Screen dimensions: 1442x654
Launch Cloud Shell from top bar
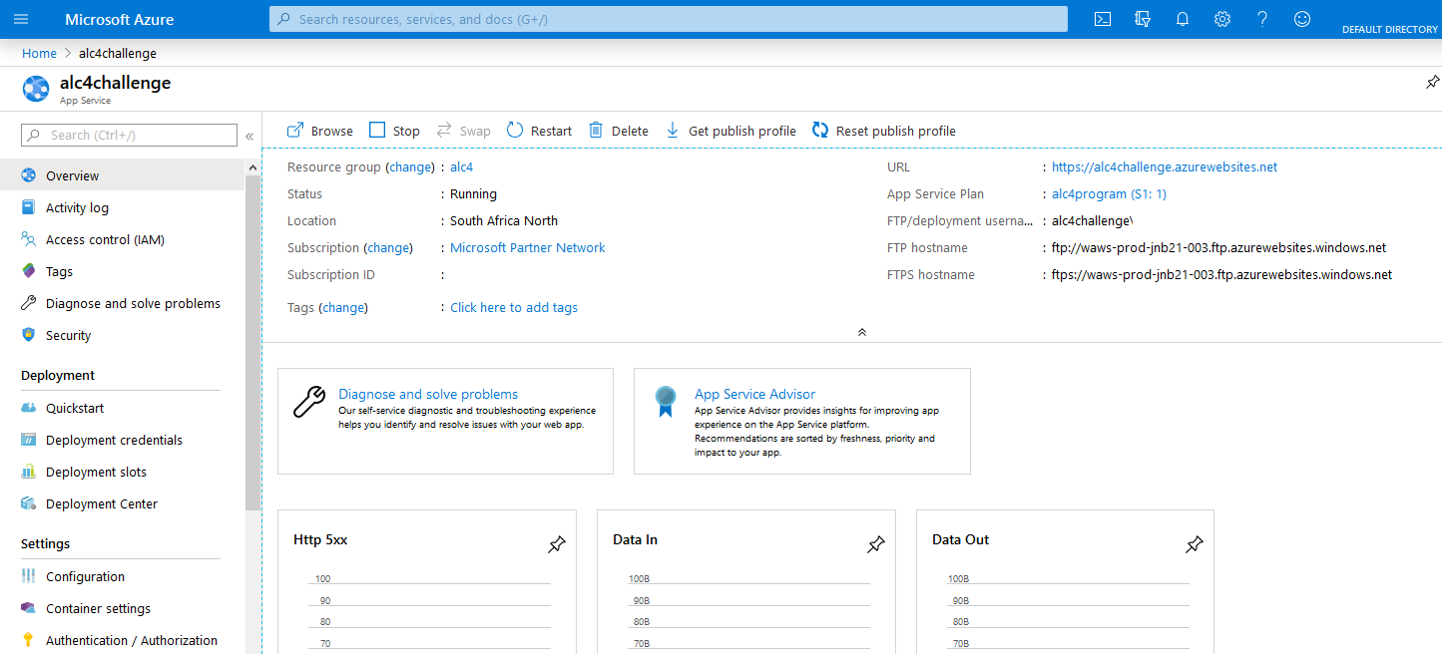[1103, 19]
